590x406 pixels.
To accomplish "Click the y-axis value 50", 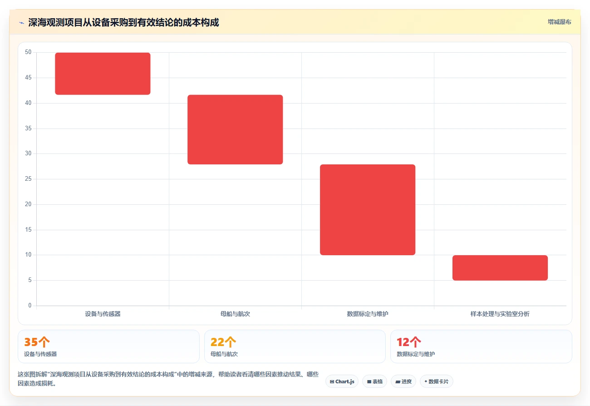I will [28, 52].
